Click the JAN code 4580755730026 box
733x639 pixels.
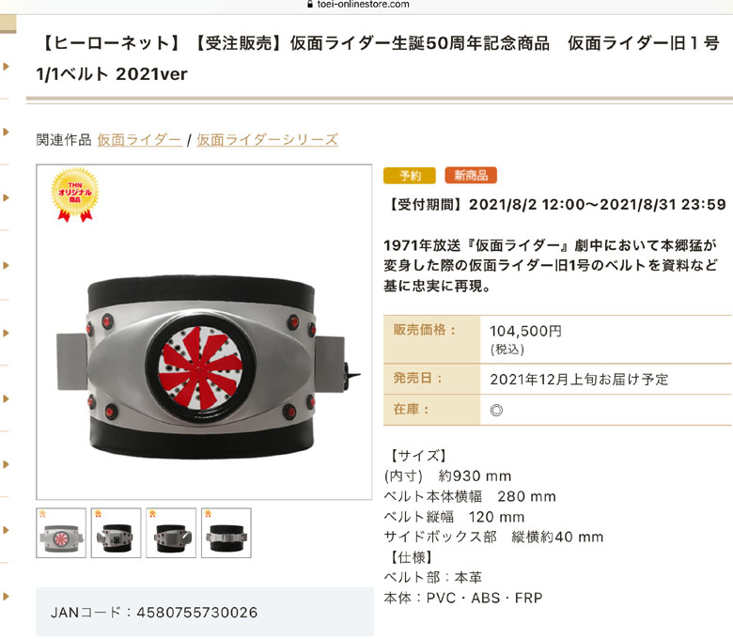[x=205, y=613]
